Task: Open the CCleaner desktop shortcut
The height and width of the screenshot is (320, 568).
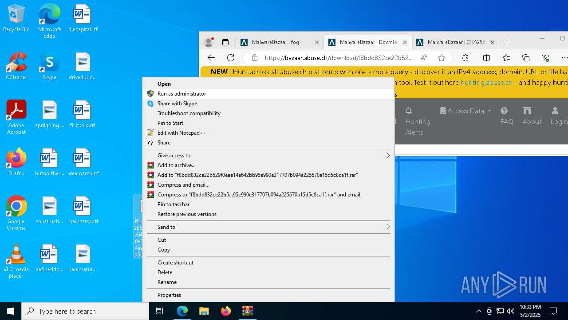Action: pos(16,67)
